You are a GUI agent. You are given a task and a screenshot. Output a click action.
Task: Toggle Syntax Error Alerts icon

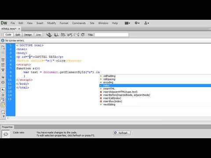pyautogui.click(x=3, y=105)
